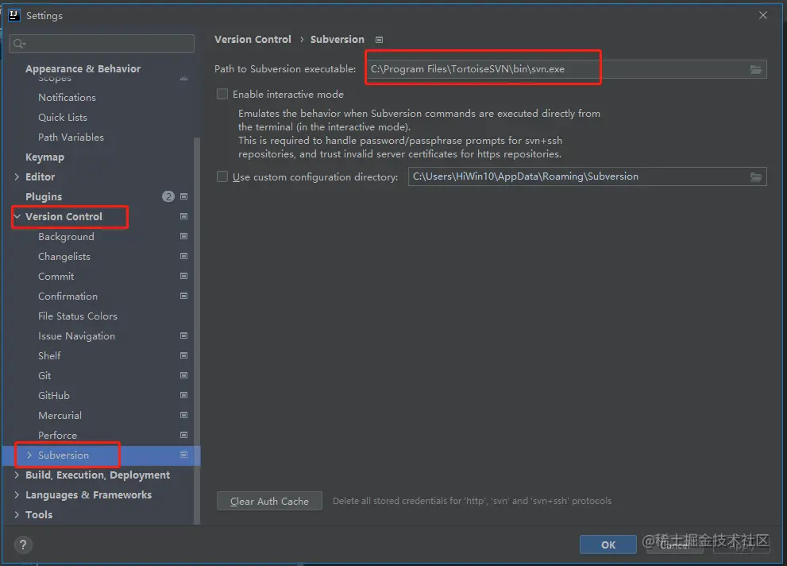Click the IntelliJ logo in the title bar
Screen dimensions: 787x566
click(x=14, y=15)
